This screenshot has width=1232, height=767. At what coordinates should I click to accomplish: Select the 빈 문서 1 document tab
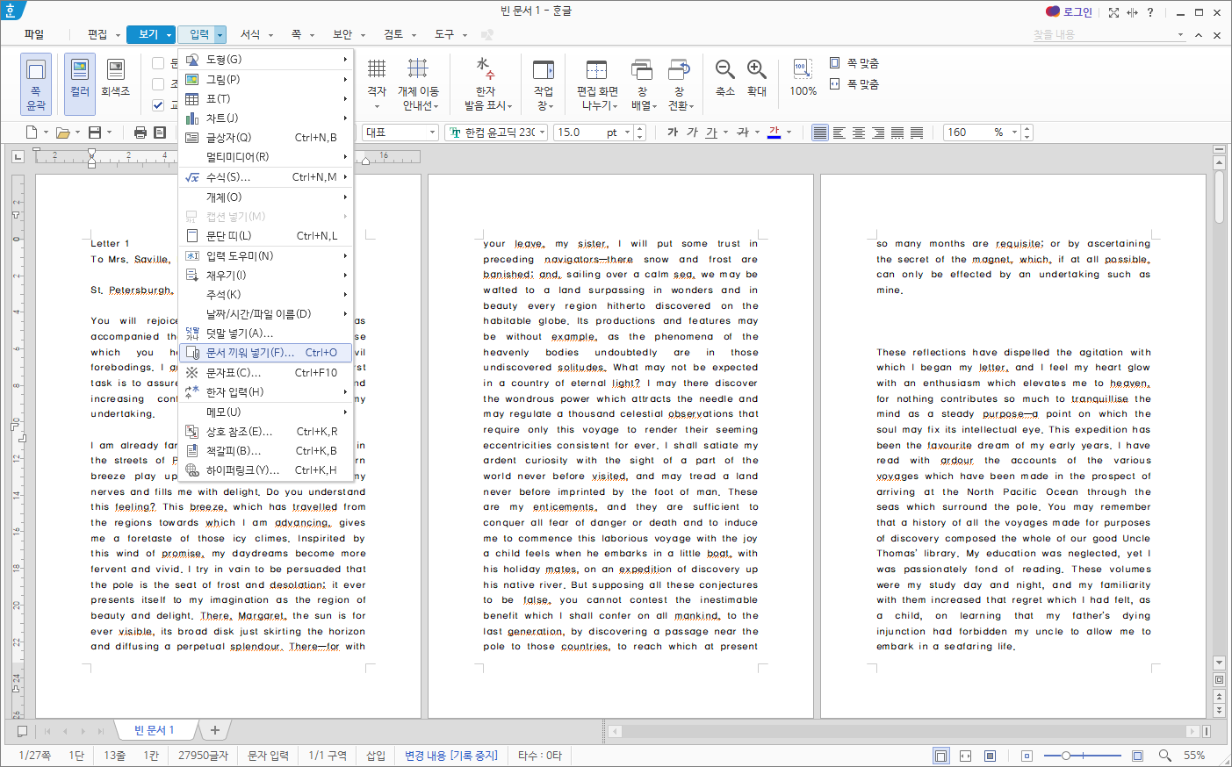pos(154,730)
